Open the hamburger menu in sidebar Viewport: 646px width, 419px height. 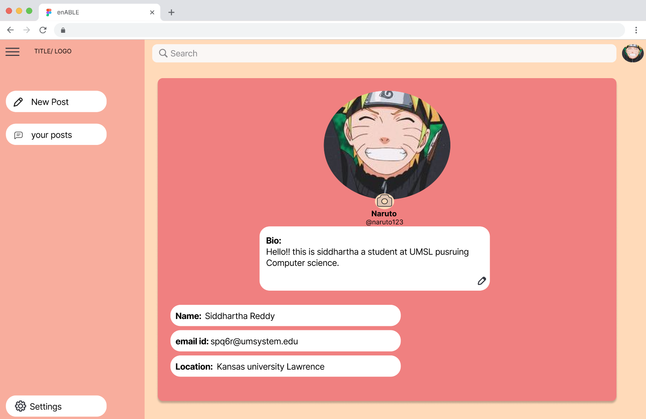[x=13, y=52]
